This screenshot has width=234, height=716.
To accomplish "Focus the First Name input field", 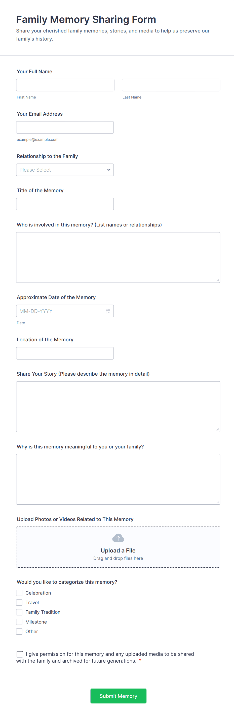I will [x=65, y=85].
